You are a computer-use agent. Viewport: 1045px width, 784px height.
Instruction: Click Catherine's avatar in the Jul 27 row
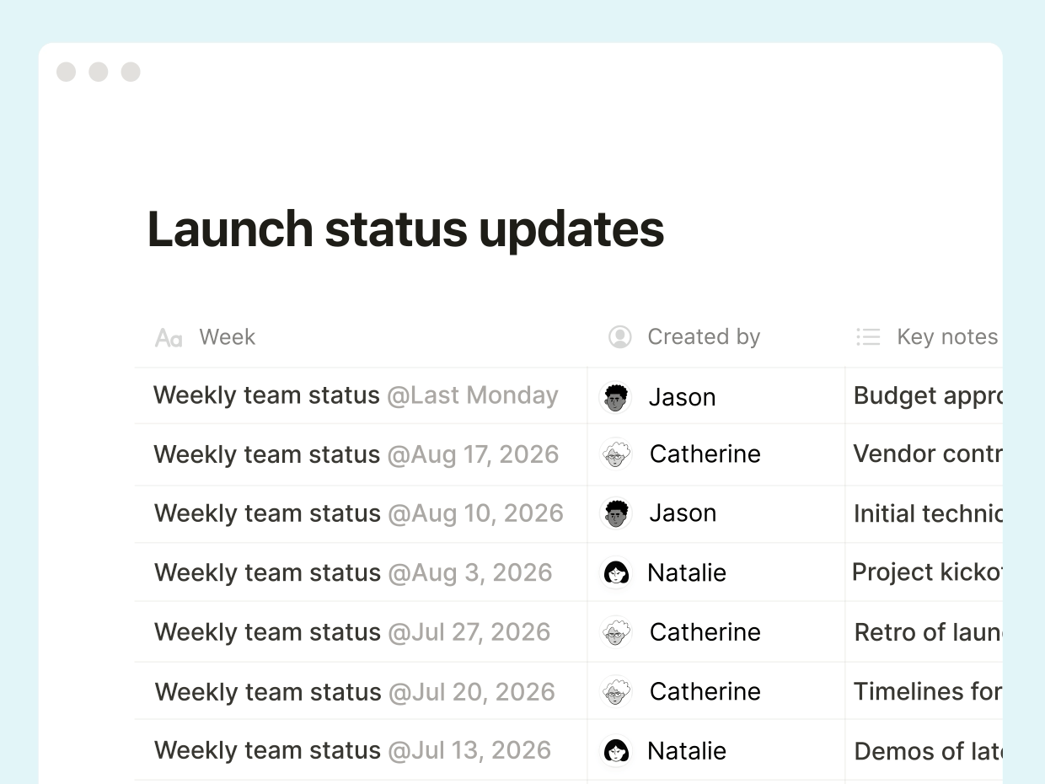point(616,631)
